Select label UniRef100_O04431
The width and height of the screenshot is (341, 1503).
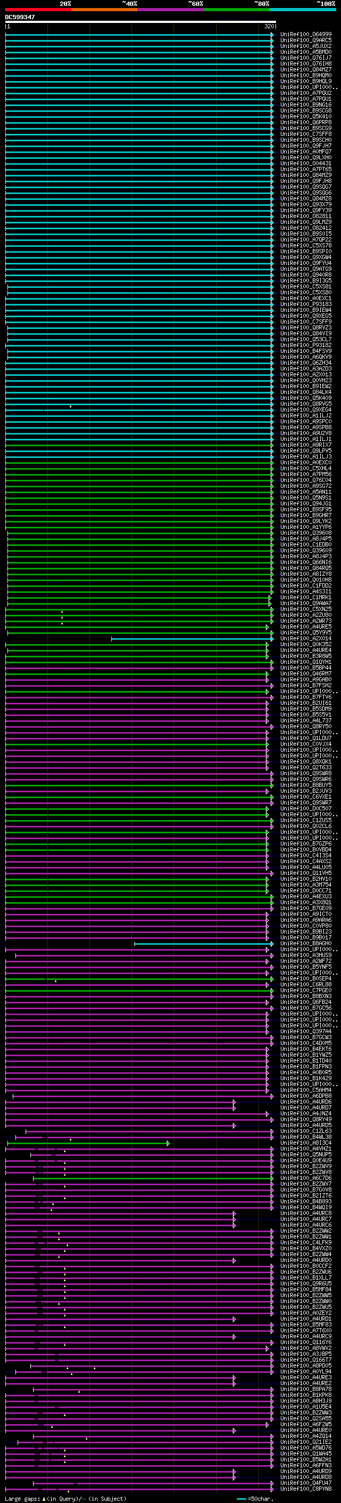tap(306, 163)
